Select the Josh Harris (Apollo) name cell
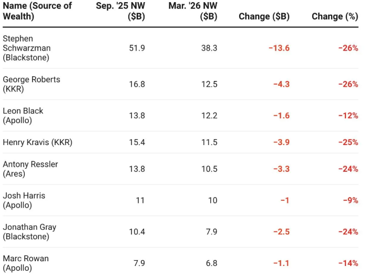Image resolution: width=368 pixels, height=277 pixels. coord(24,200)
